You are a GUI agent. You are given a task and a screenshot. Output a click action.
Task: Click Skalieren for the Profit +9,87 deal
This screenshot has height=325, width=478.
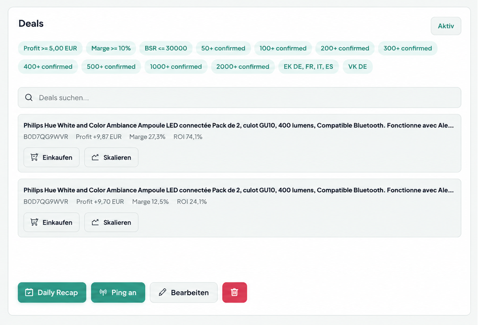pyautogui.click(x=111, y=157)
